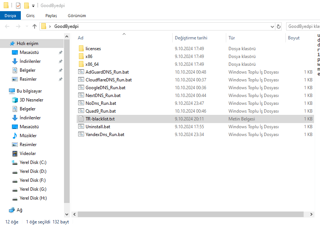This screenshot has height=226, width=320.
Task: Click the GoodByedpi search box
Action: coord(303,26)
